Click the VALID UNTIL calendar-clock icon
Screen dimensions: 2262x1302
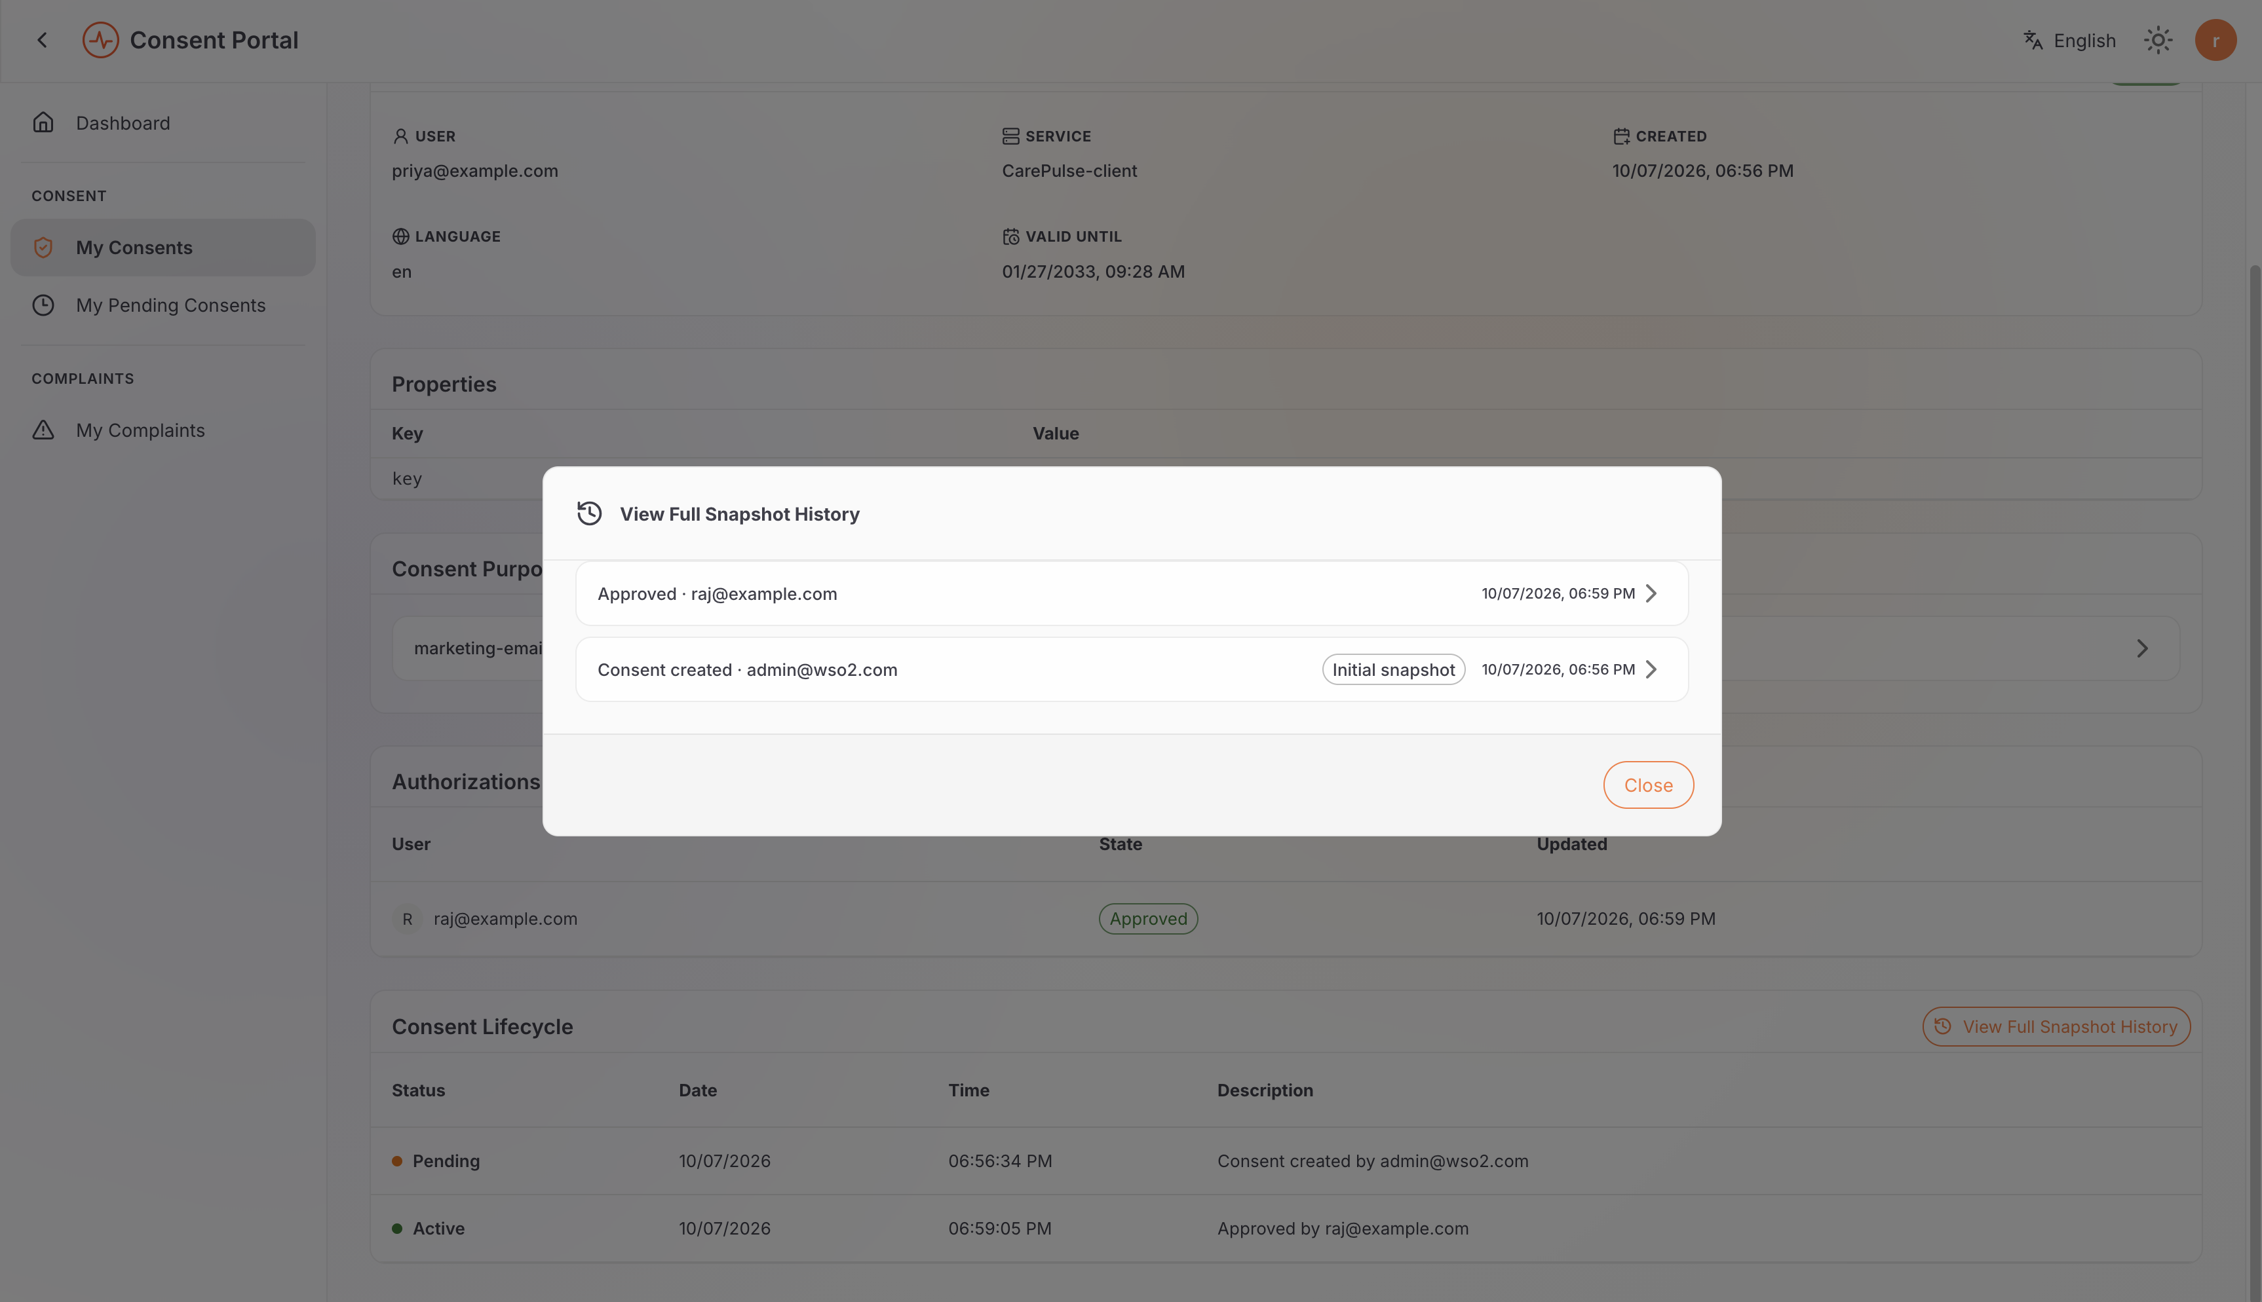1010,236
